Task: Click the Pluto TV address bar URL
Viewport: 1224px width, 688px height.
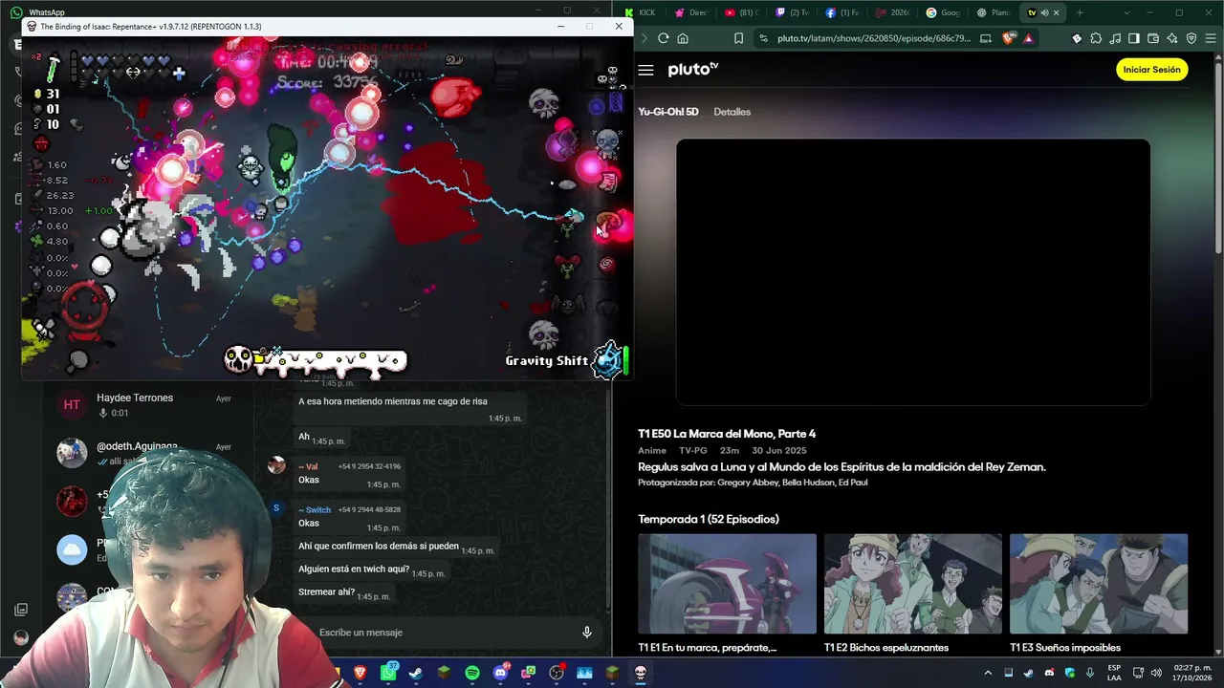Action: point(874,38)
